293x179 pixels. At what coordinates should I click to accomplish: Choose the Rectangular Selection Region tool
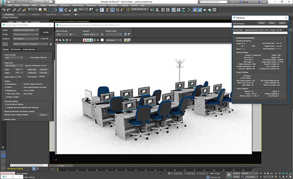tap(50, 10)
